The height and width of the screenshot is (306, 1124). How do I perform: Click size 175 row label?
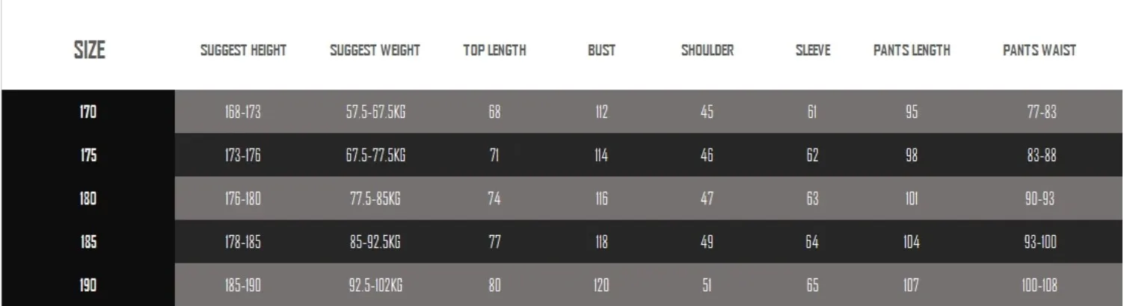click(x=88, y=155)
